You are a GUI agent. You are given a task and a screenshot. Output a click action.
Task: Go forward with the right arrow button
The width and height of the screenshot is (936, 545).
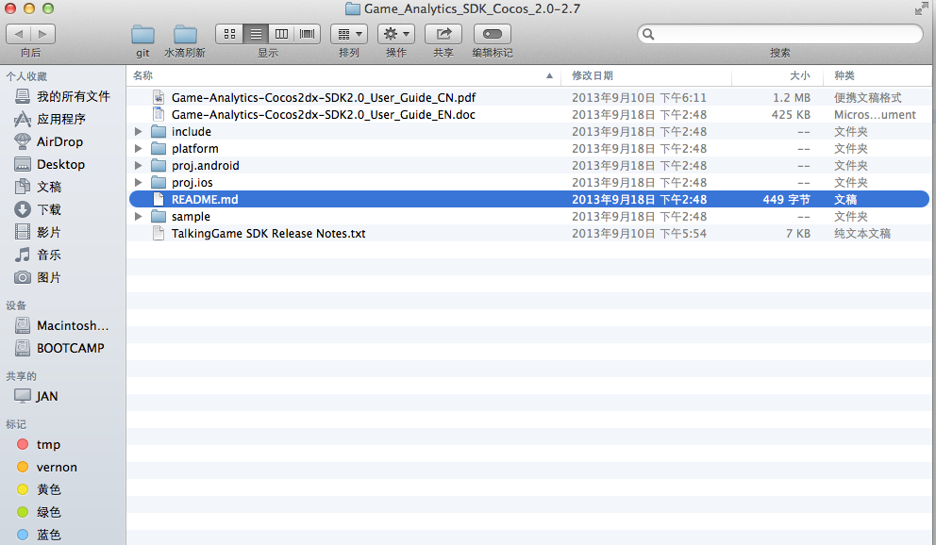pyautogui.click(x=43, y=34)
